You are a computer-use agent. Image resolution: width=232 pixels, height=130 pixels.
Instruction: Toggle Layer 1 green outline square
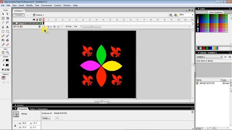(x=40, y=23)
